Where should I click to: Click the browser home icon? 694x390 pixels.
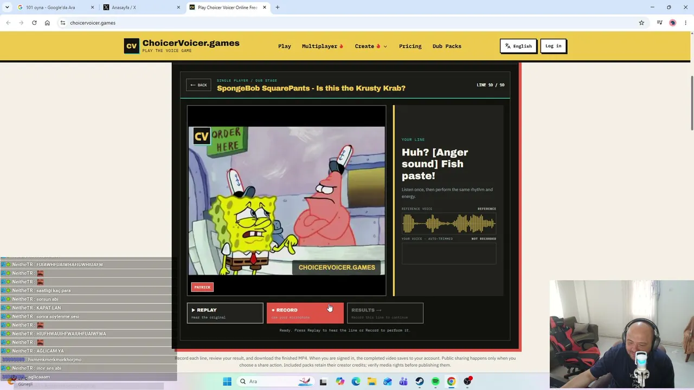[x=47, y=23]
